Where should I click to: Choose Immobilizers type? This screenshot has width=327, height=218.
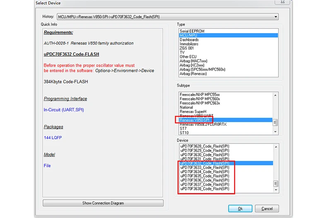click(228, 44)
